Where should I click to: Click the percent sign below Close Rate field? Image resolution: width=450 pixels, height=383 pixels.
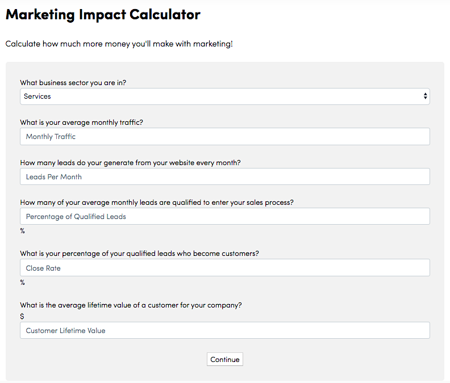click(23, 283)
